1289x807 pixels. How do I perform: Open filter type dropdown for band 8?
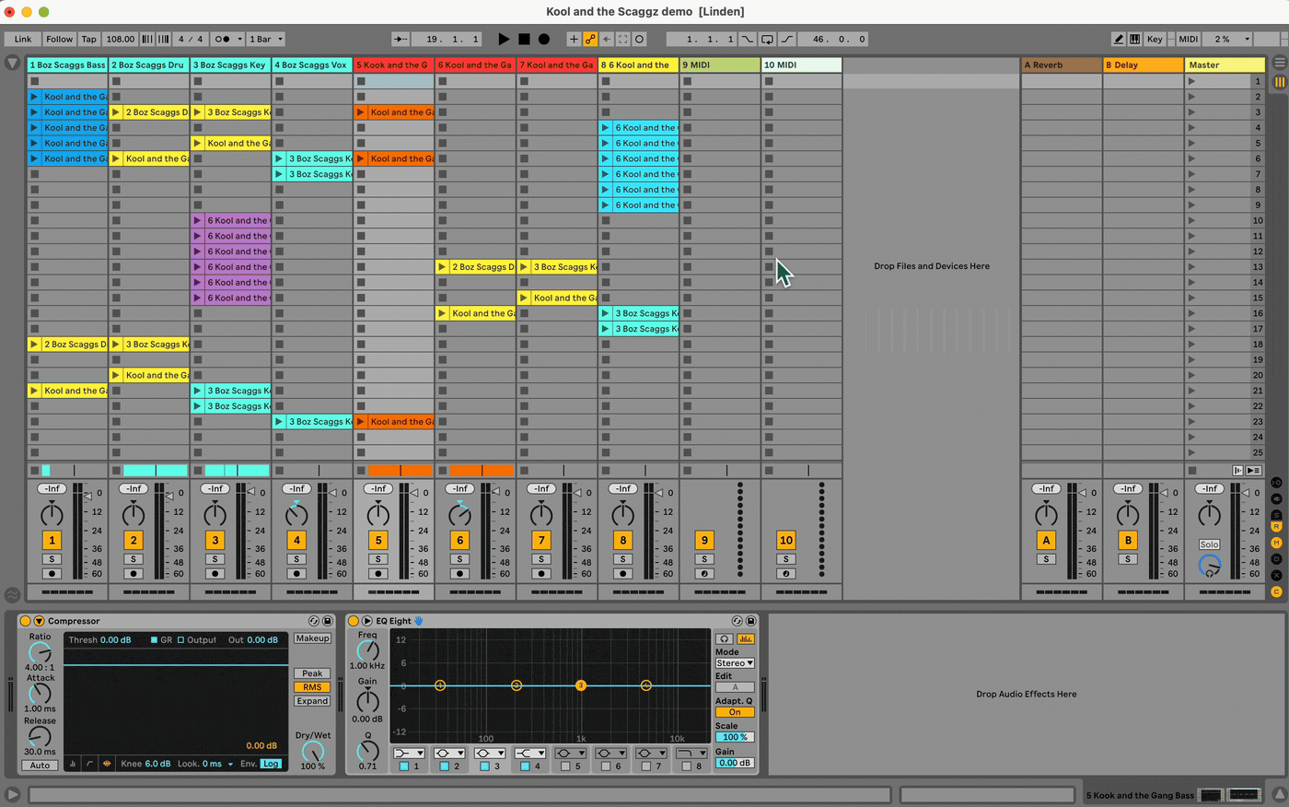(x=691, y=754)
